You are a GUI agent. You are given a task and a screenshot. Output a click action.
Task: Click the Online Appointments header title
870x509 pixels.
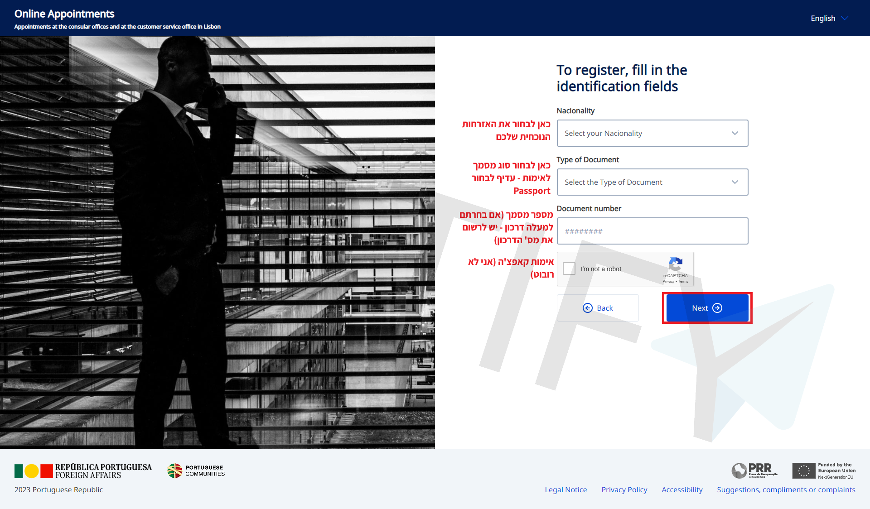click(64, 14)
